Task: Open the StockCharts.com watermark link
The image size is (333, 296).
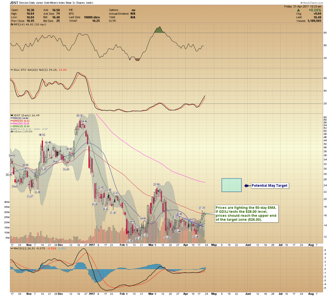Action: tap(312, 3)
